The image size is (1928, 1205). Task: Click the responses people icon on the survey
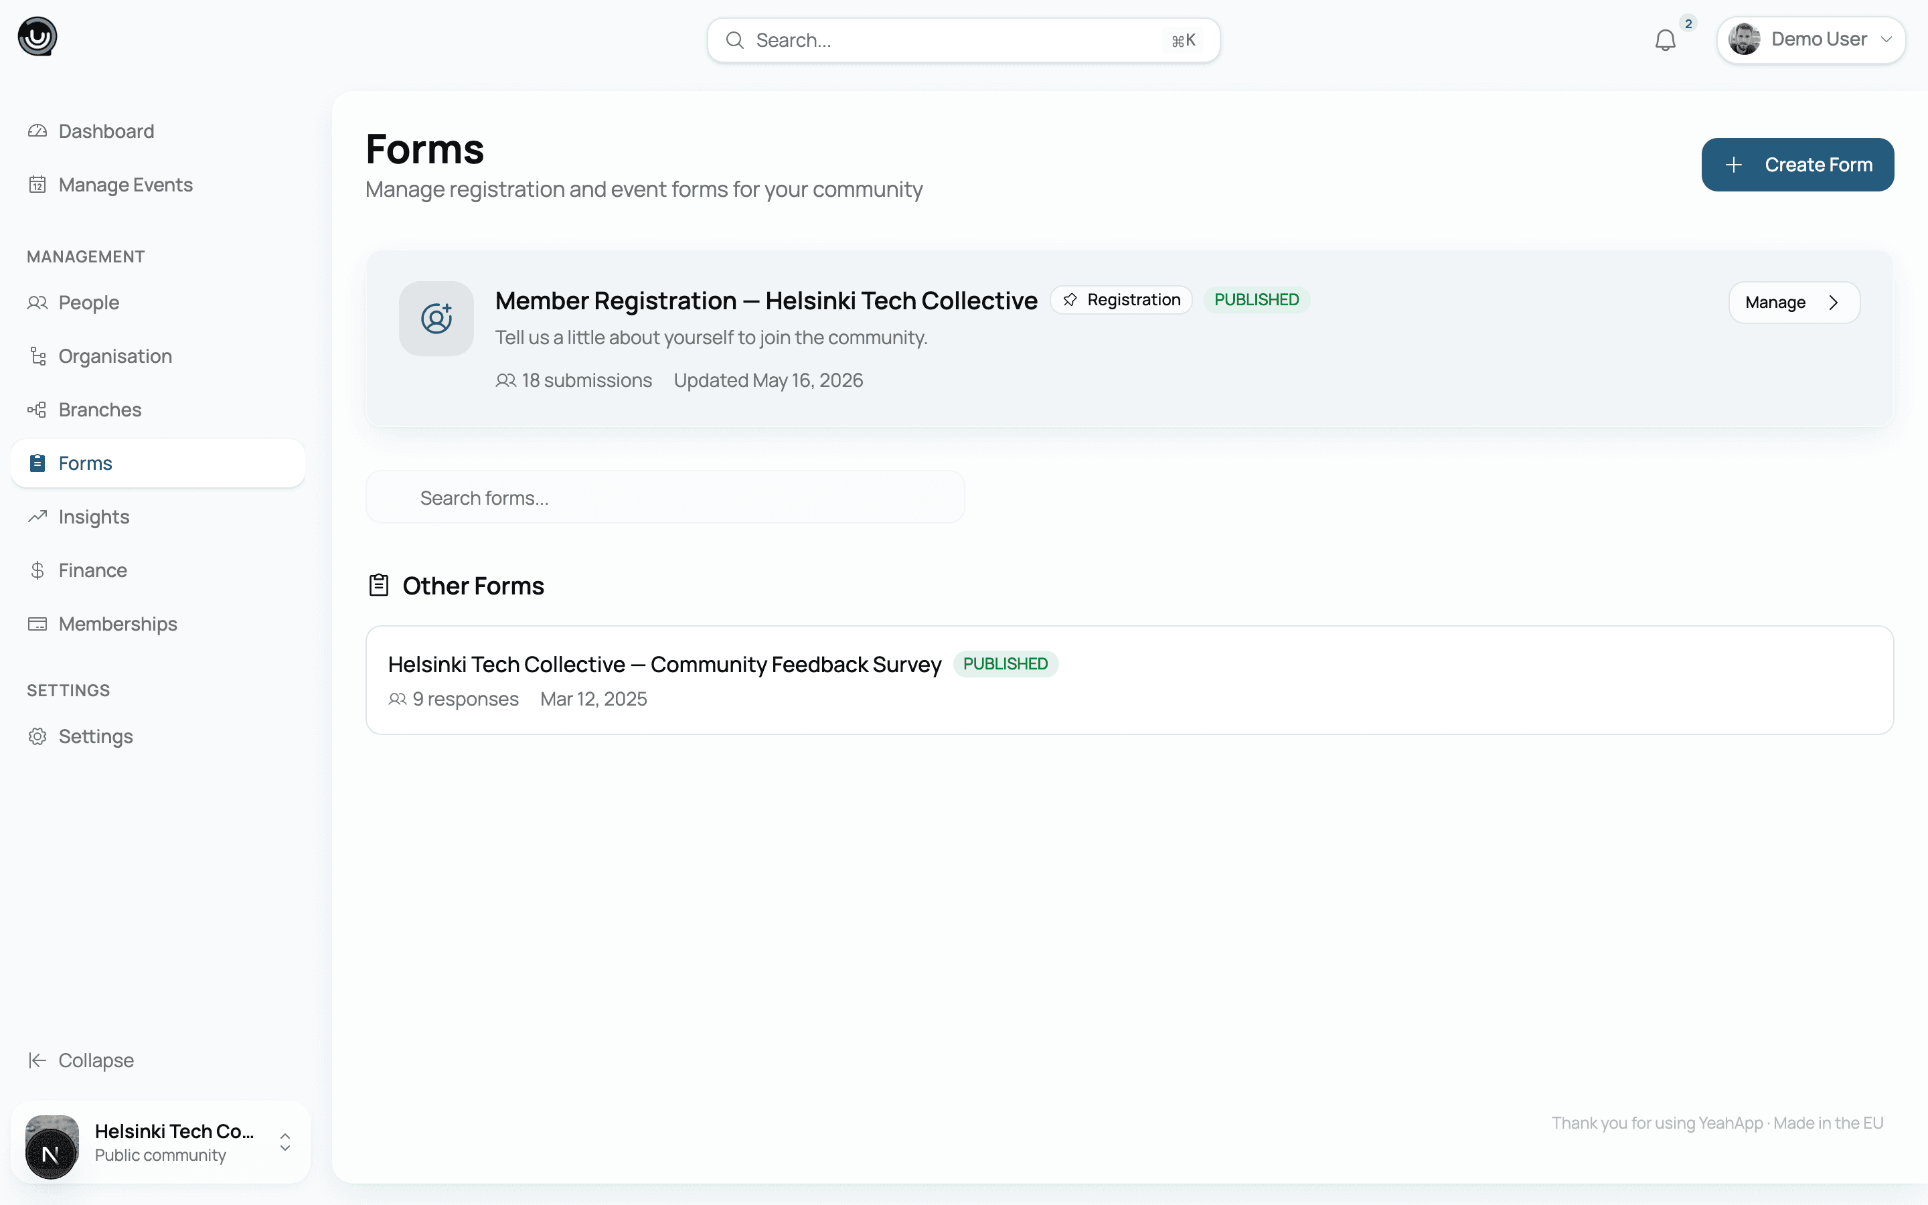point(397,699)
